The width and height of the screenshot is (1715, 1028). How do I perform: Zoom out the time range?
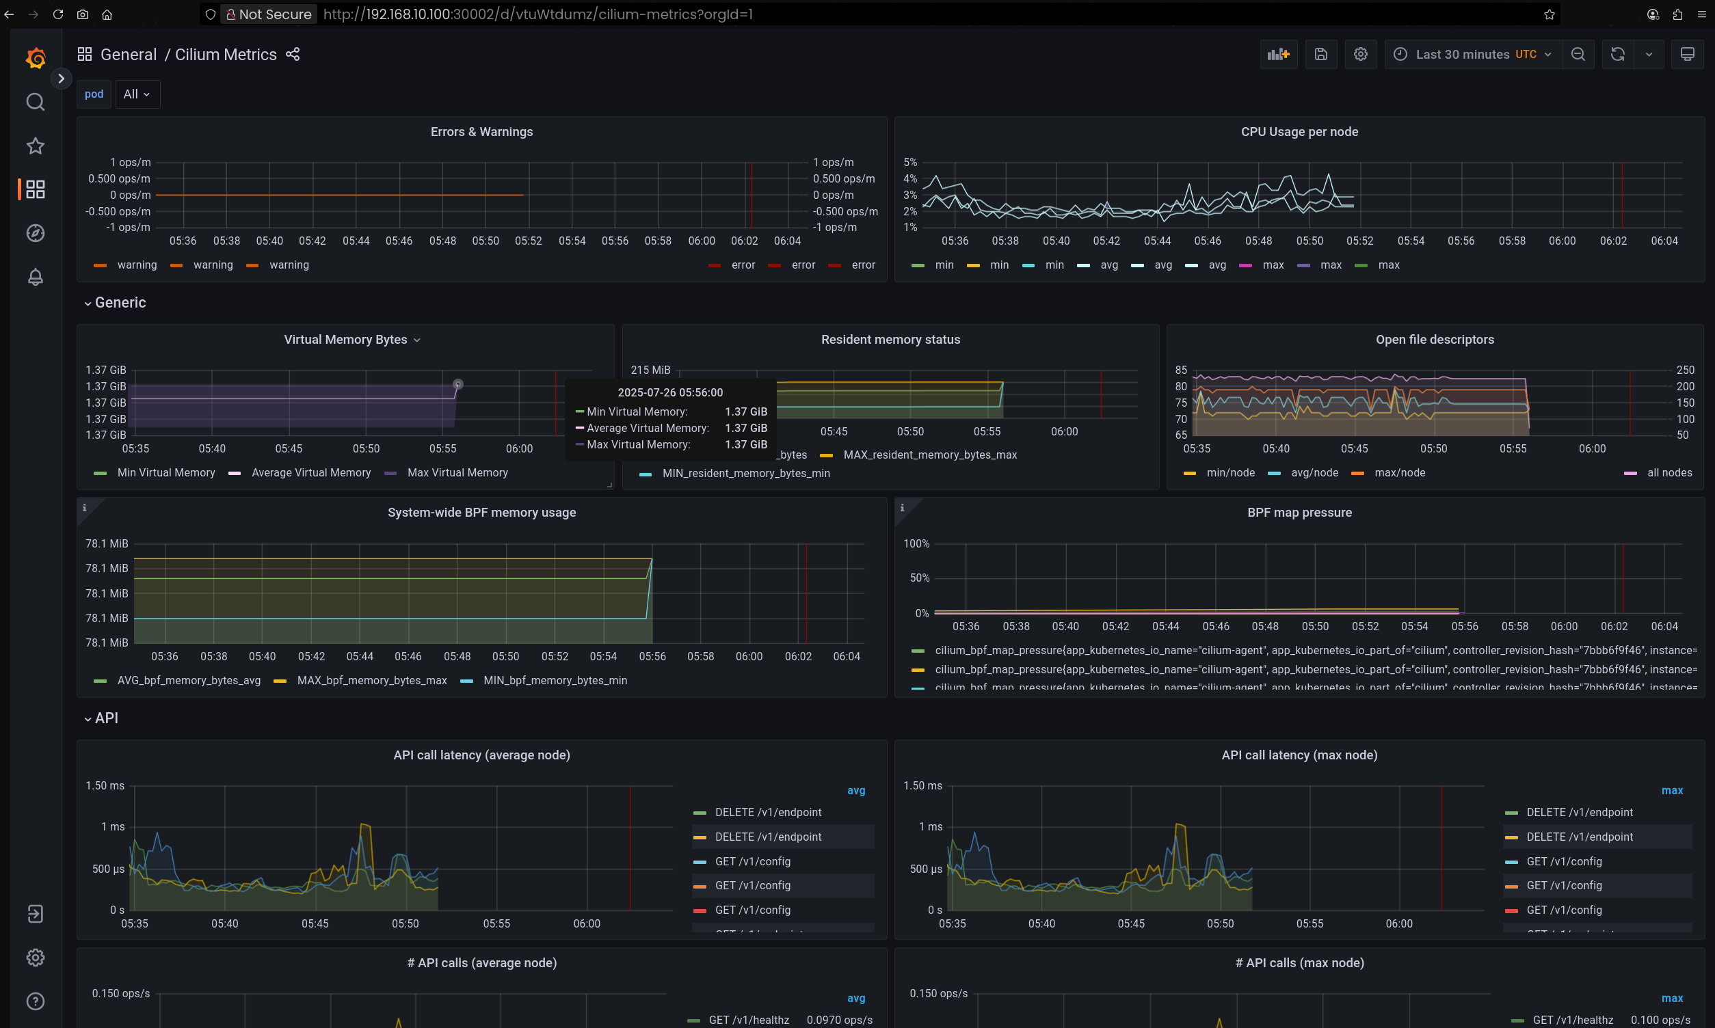click(x=1578, y=54)
